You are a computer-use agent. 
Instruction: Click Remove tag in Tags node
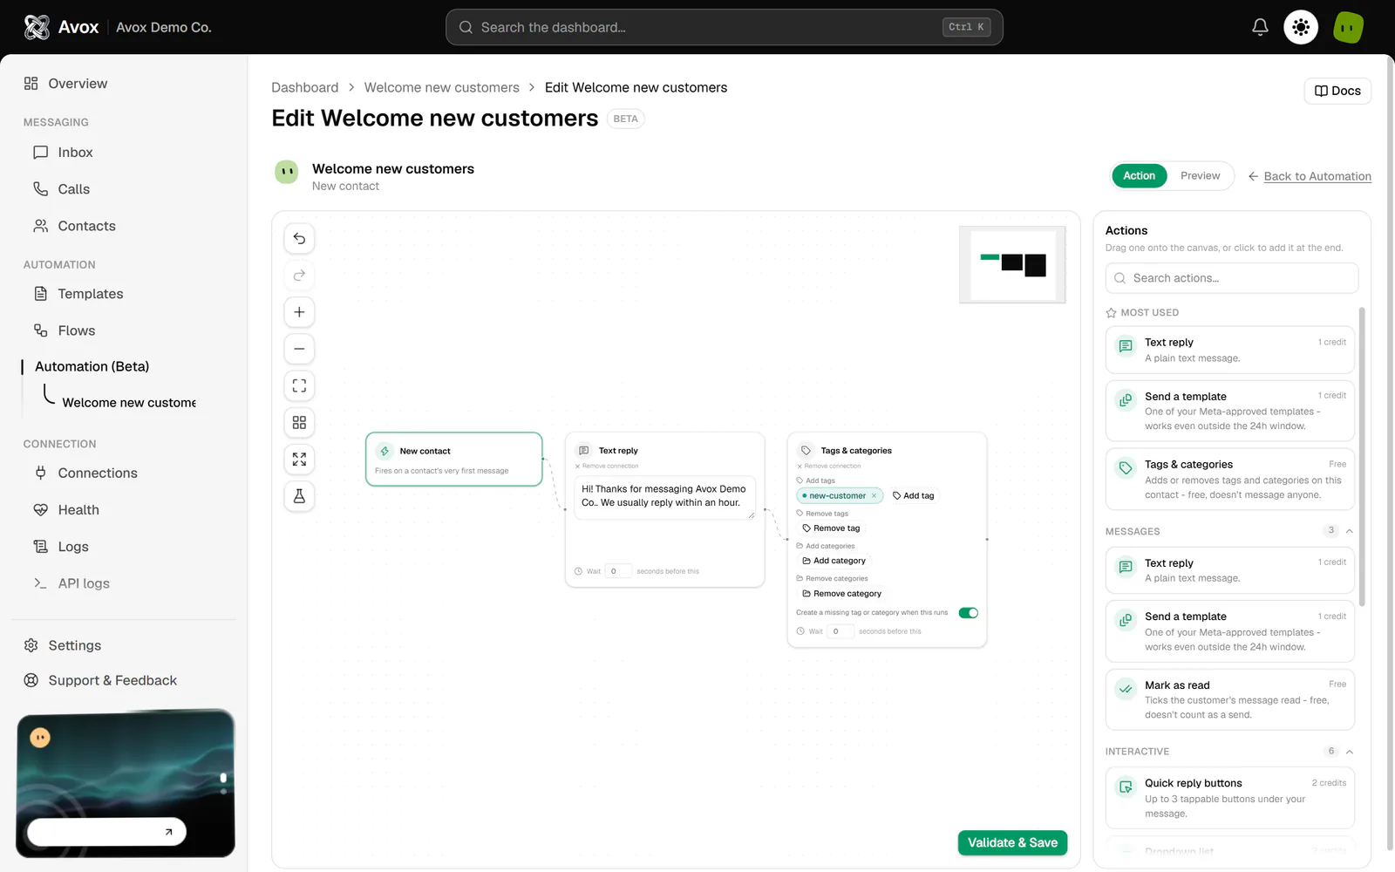(x=831, y=528)
